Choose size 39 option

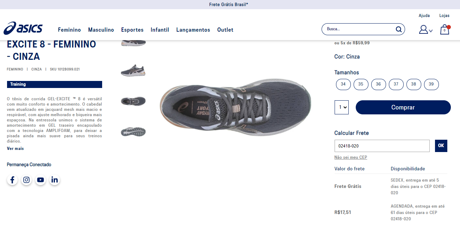[431, 84]
